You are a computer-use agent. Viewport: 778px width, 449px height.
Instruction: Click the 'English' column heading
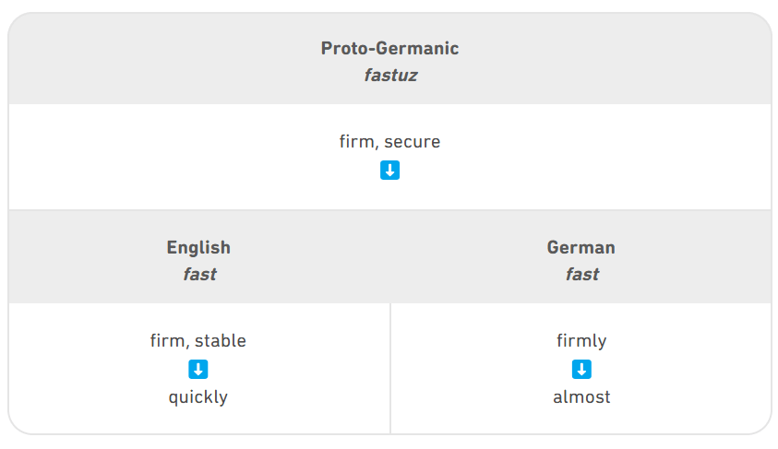[198, 247]
